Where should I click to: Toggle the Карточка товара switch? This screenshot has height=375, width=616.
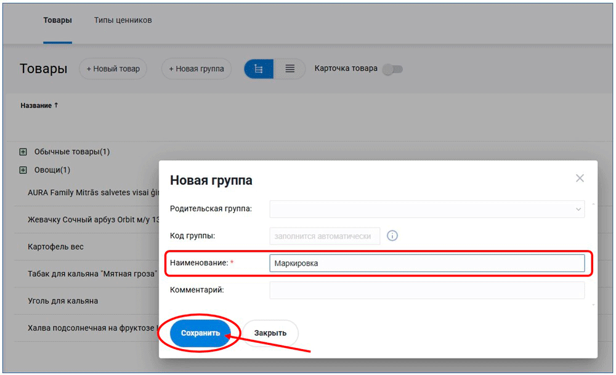point(392,69)
